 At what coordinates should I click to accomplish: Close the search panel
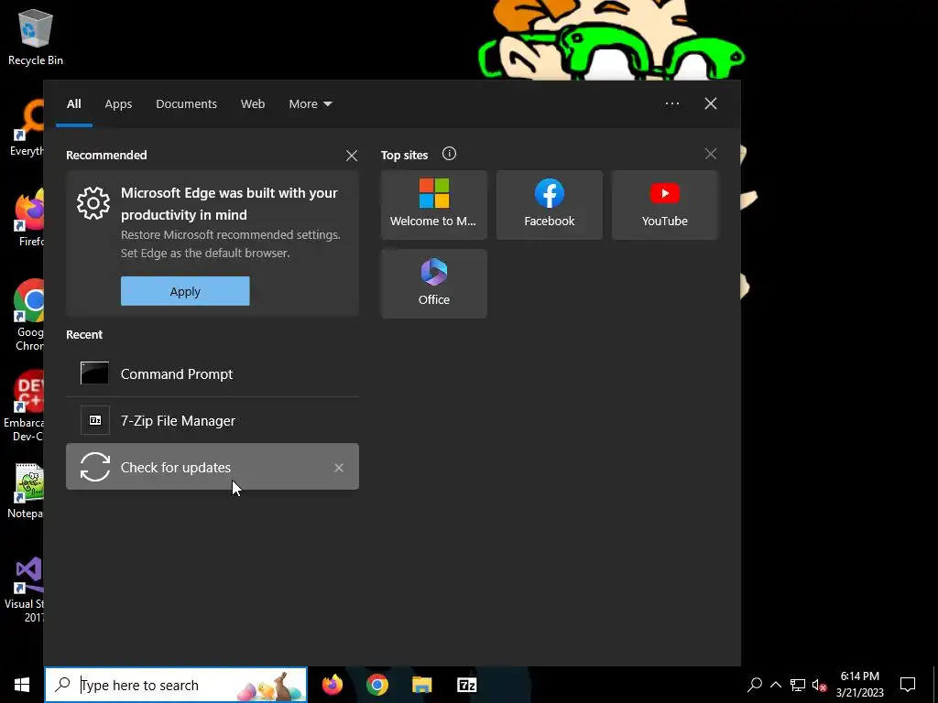coord(711,103)
